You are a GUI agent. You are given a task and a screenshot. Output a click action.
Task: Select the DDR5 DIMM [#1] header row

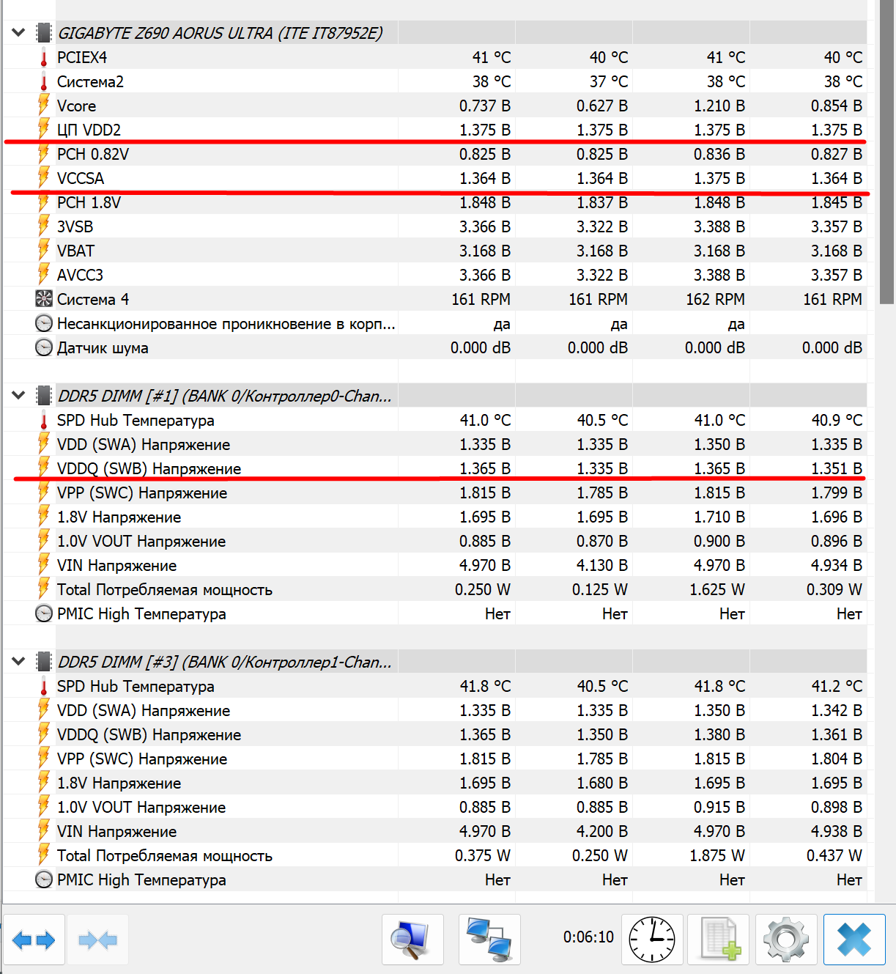click(x=435, y=396)
